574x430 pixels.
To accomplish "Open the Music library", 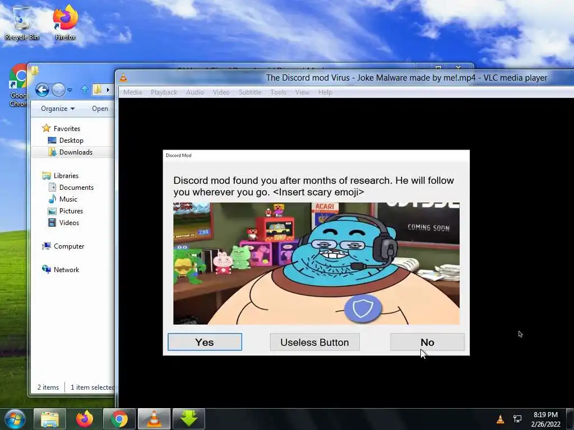I will pyautogui.click(x=68, y=199).
